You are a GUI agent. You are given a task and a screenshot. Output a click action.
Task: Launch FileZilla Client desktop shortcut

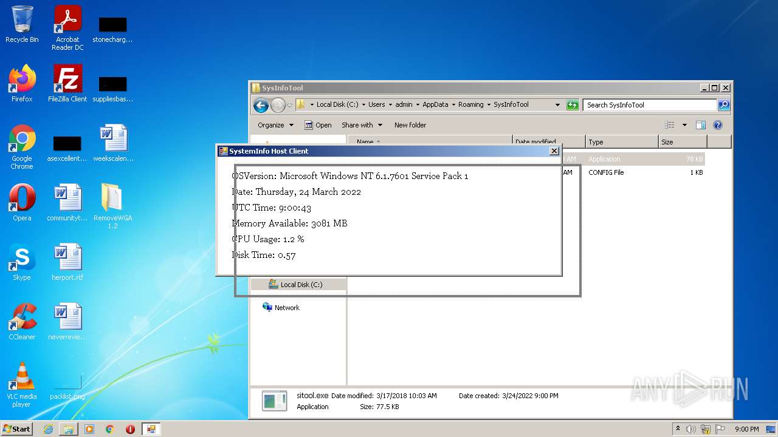point(67,84)
